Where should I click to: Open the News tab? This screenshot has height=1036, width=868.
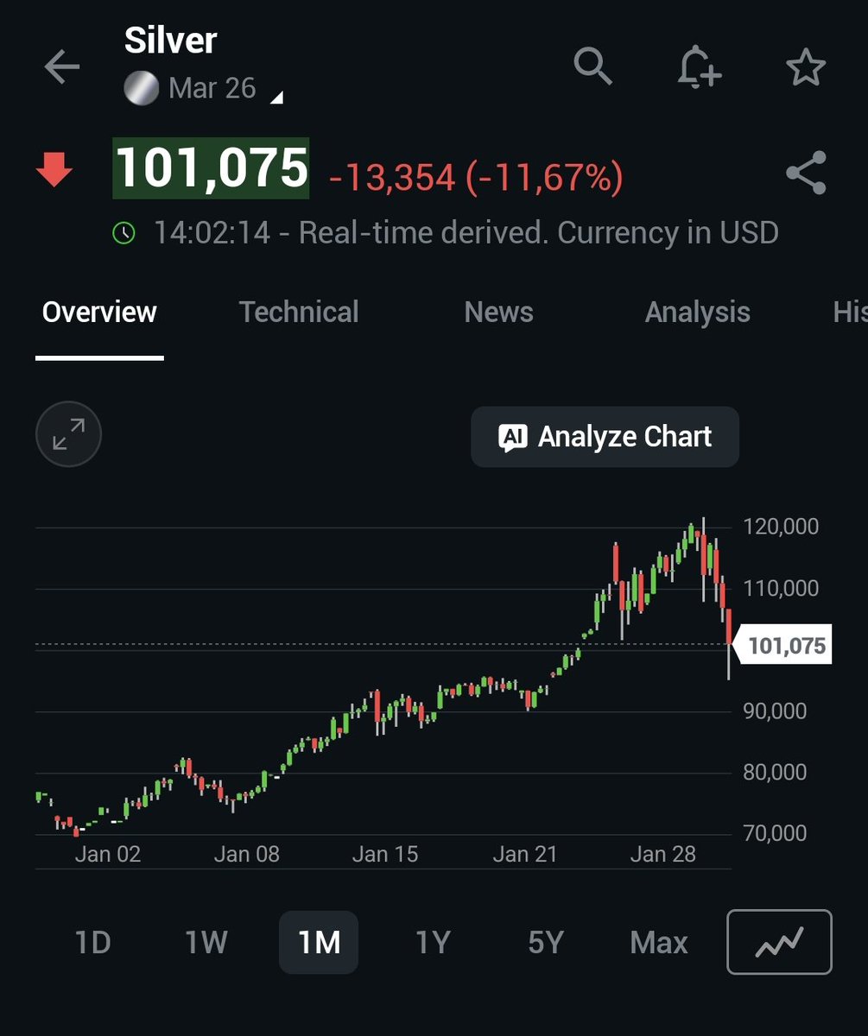pyautogui.click(x=498, y=313)
